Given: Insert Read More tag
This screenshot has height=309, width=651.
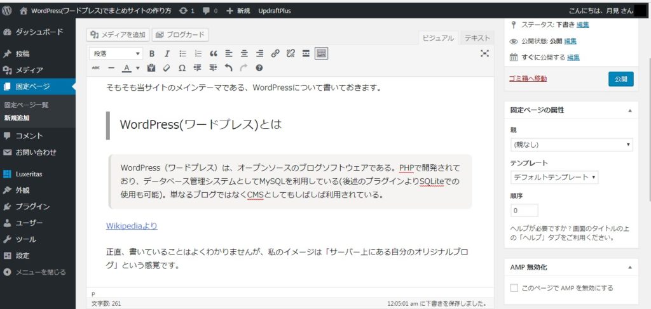Looking at the screenshot, I should point(306,53).
